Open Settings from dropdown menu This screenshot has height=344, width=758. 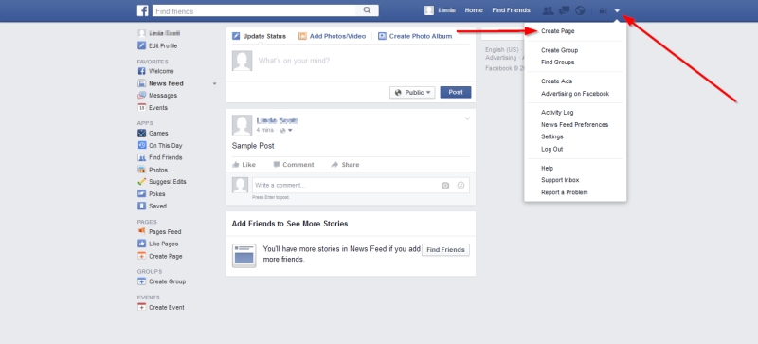pos(552,136)
